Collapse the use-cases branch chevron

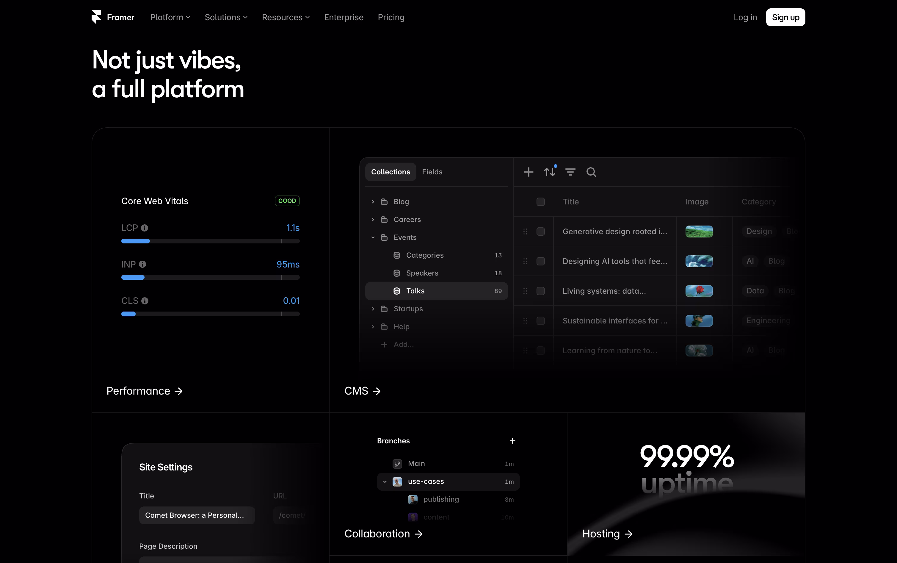click(x=385, y=481)
